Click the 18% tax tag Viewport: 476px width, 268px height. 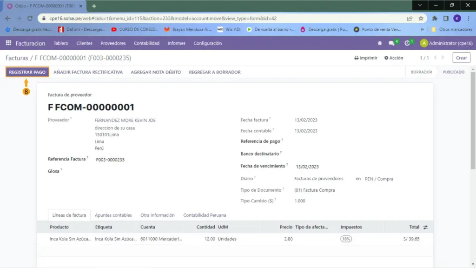(346, 239)
